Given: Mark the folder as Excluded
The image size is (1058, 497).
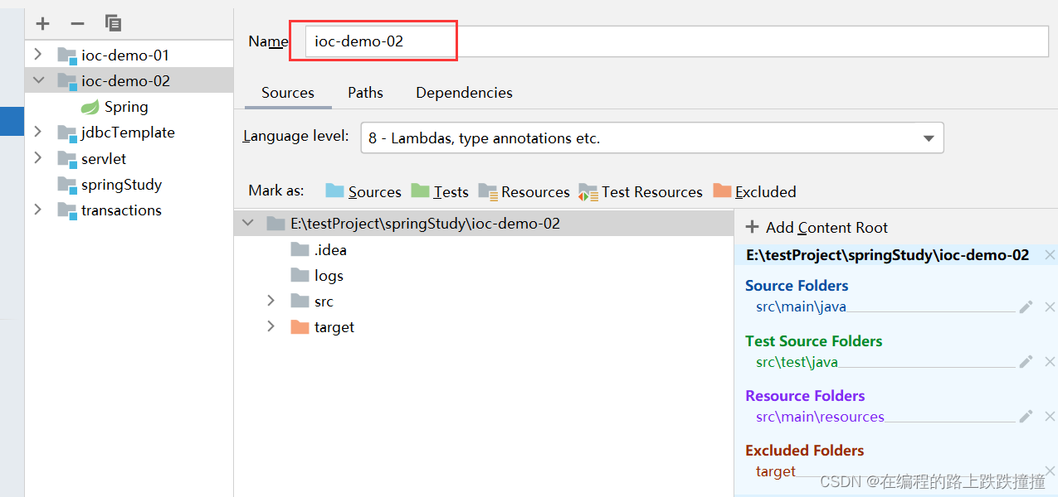Looking at the screenshot, I should (754, 191).
